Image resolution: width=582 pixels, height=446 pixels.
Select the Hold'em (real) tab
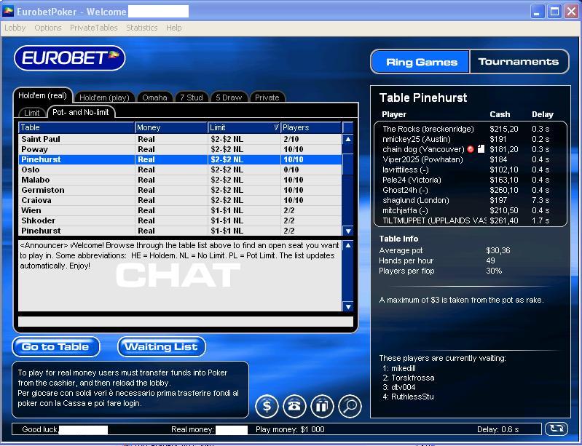43,95
